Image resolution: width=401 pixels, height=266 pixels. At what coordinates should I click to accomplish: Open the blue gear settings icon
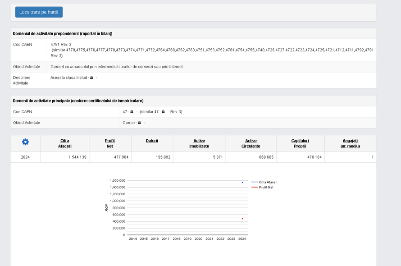(x=25, y=142)
